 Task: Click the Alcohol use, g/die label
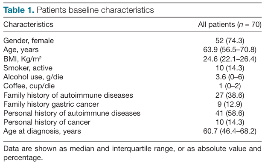point(33,77)
